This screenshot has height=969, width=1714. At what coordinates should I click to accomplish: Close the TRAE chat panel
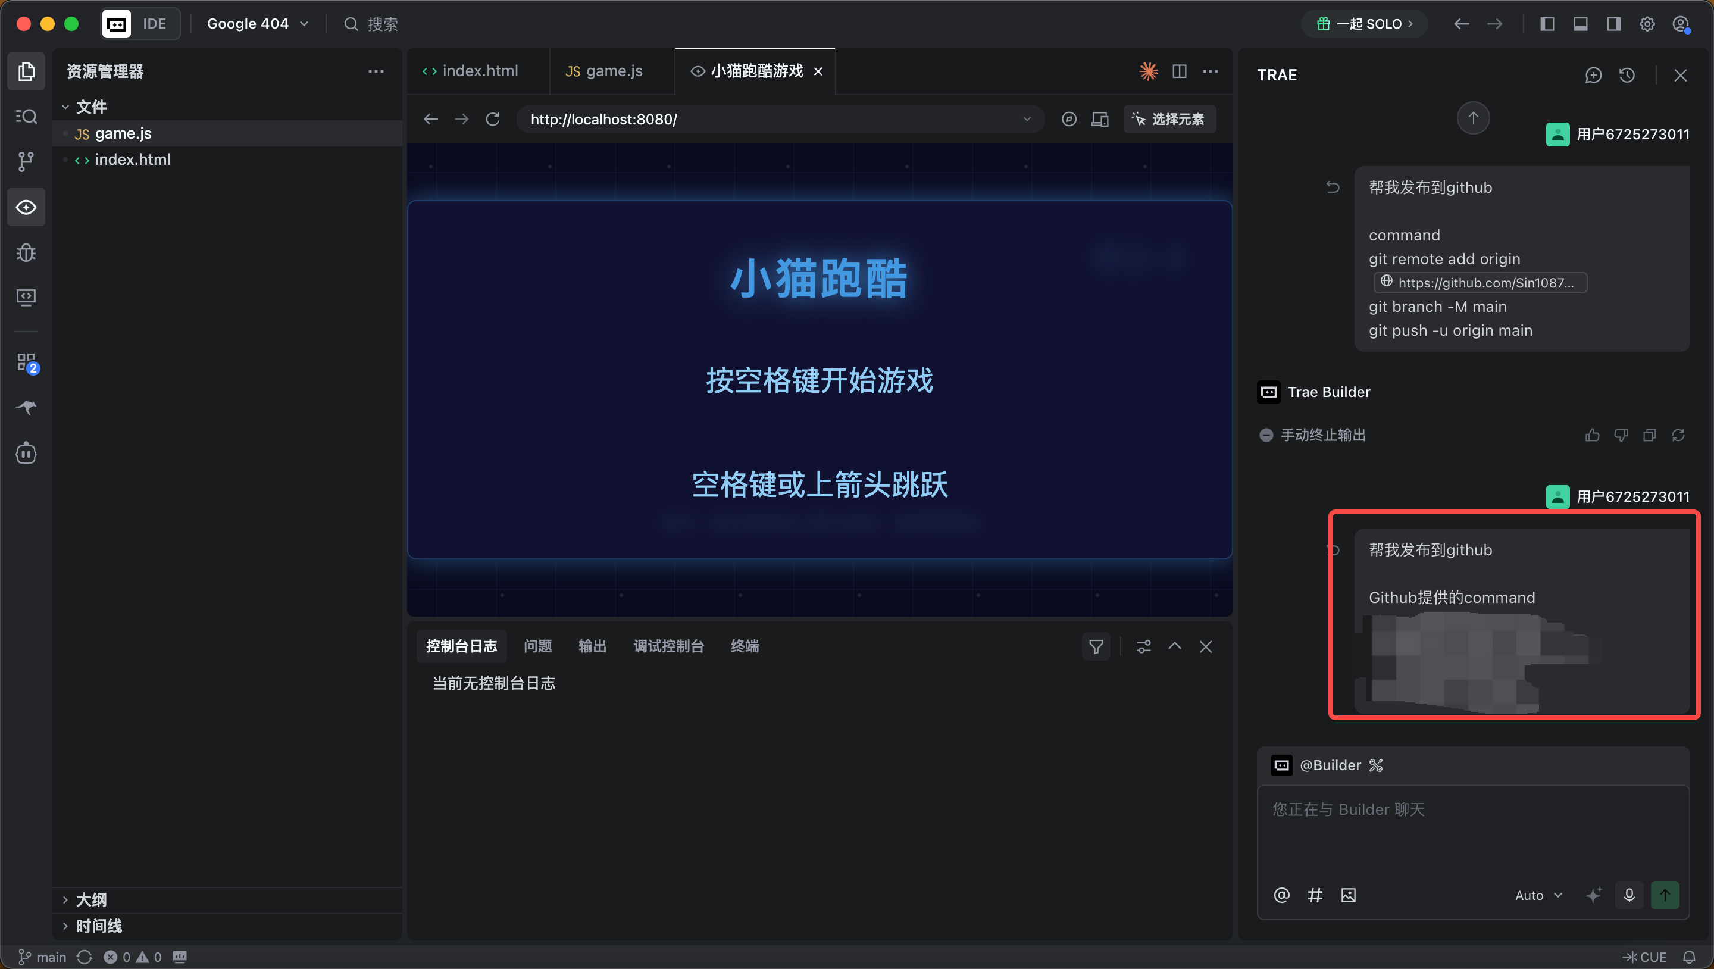click(x=1680, y=75)
